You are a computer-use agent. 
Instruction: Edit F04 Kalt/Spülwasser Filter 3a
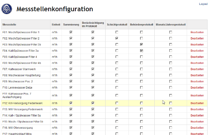pos(197,51)
